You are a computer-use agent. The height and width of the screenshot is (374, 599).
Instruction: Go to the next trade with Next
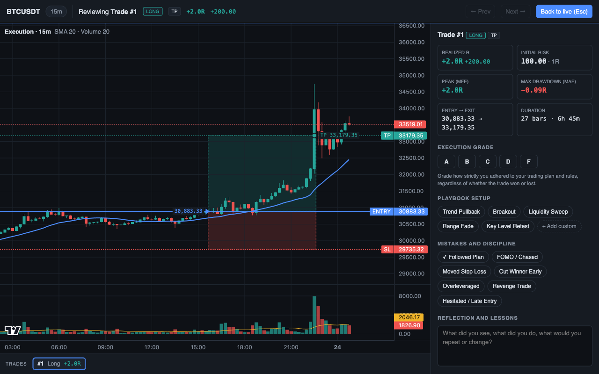(x=515, y=12)
